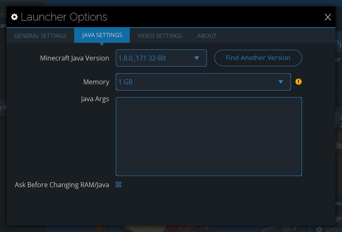The image size is (342, 232).
Task: Click the Java Args label
Action: (x=95, y=99)
